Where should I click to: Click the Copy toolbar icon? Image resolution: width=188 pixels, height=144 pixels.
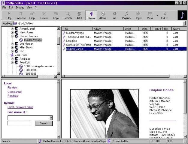coord(56,13)
